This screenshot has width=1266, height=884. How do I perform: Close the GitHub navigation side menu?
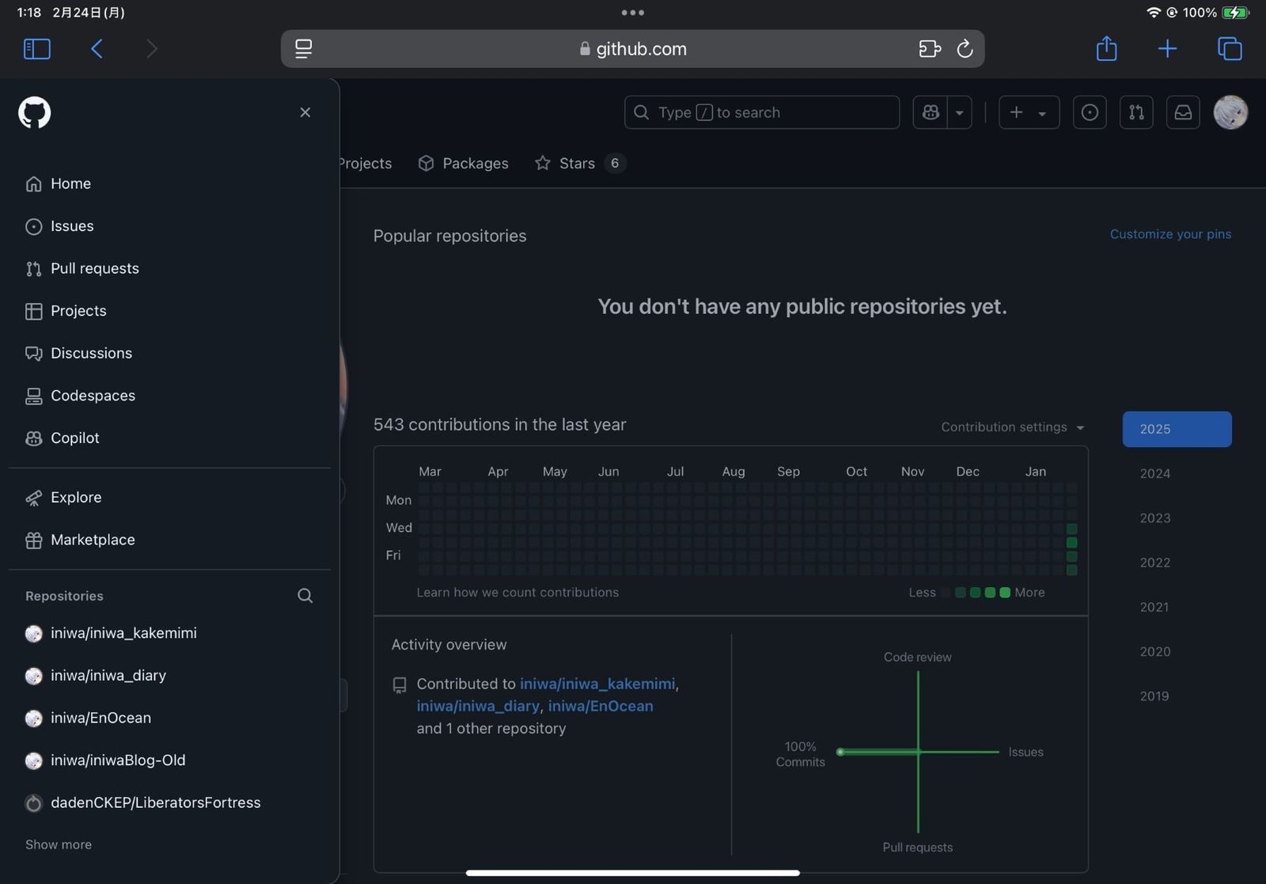pyautogui.click(x=305, y=112)
